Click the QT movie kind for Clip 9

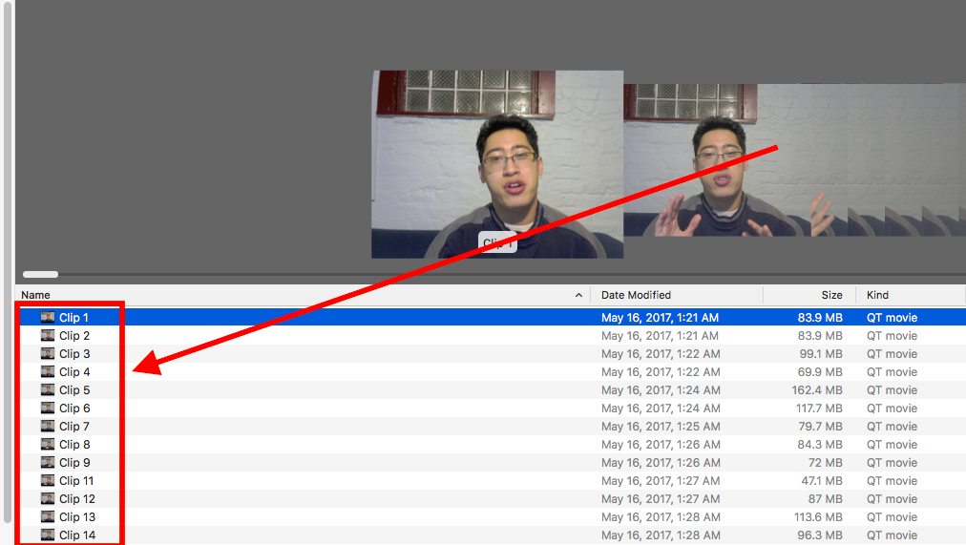point(892,462)
